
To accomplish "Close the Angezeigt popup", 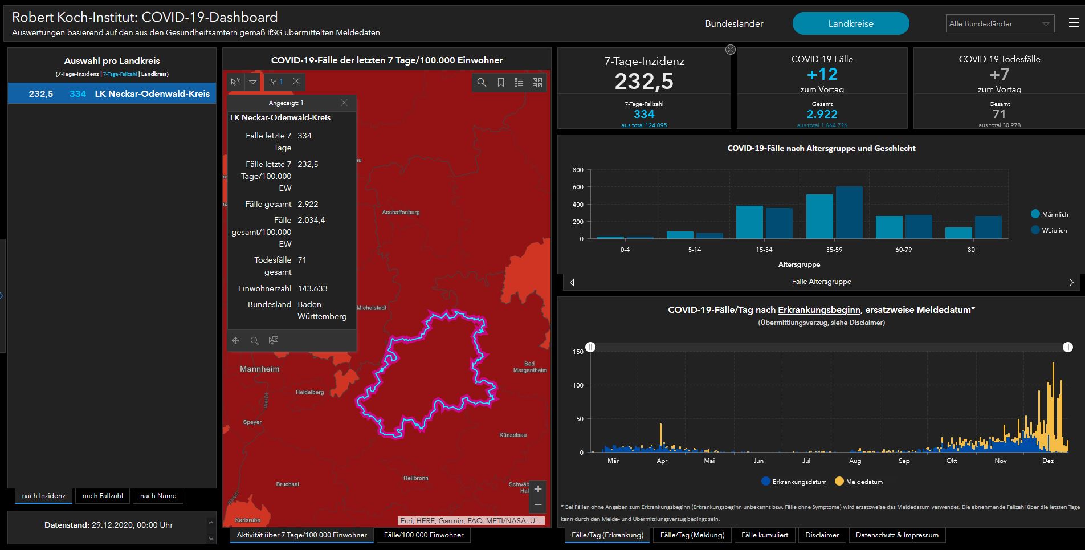I will click(344, 103).
